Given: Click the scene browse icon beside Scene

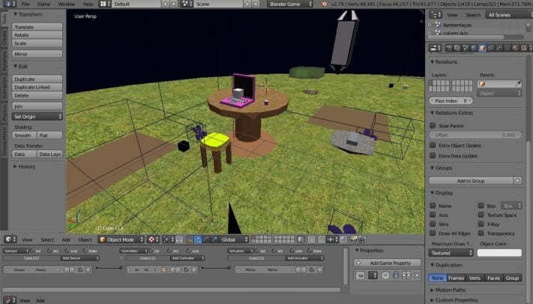Looking at the screenshot, I should (x=184, y=4).
